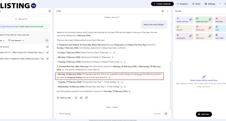Expand the Fast Research dropdown
The image size is (226, 121).
click(16, 41)
